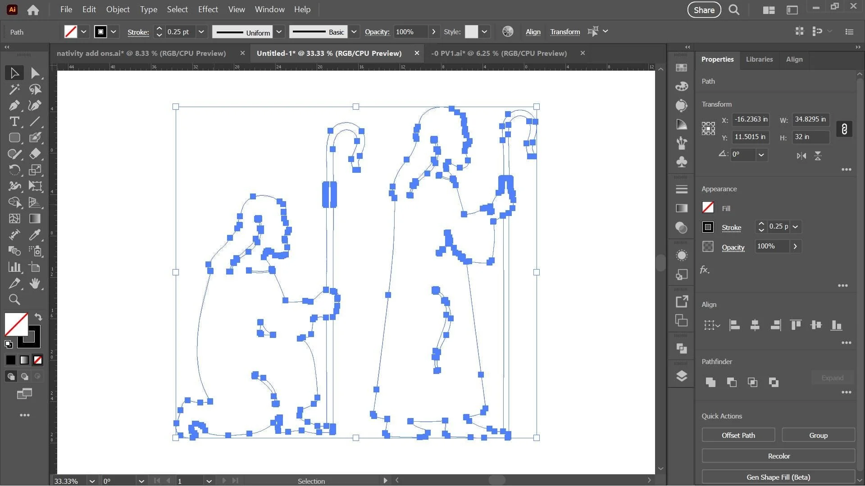Image resolution: width=865 pixels, height=486 pixels.
Task: Choose the Type tool
Action: click(x=14, y=121)
